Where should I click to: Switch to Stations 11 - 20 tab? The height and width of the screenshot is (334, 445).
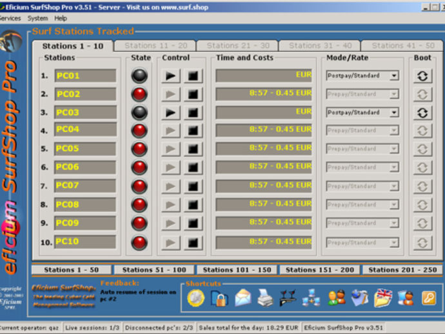(155, 46)
